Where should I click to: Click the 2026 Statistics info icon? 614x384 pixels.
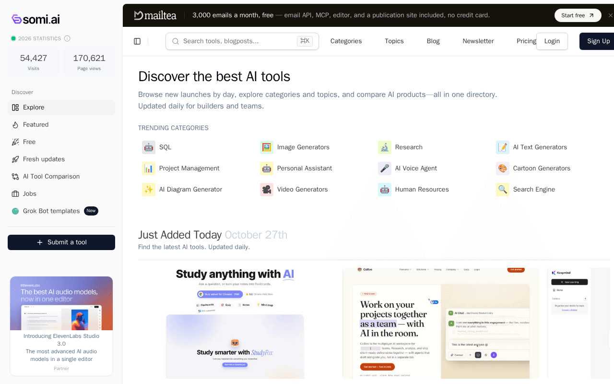coord(67,38)
